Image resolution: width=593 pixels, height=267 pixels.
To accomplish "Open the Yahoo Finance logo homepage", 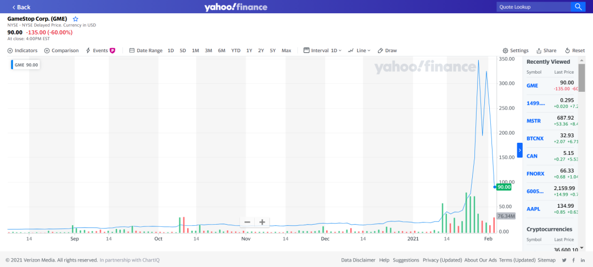I will pyautogui.click(x=236, y=7).
